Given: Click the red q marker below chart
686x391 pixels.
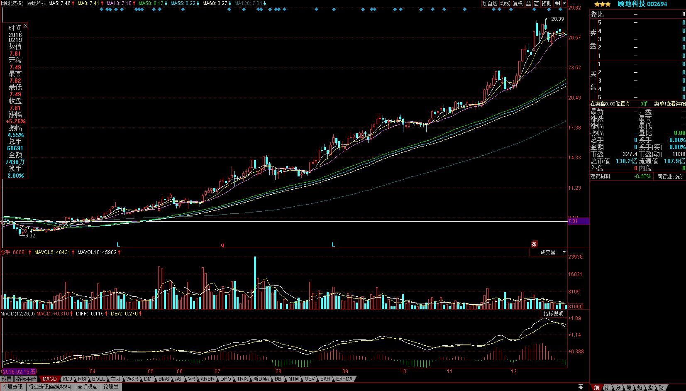Looking at the screenshot, I should point(222,245).
